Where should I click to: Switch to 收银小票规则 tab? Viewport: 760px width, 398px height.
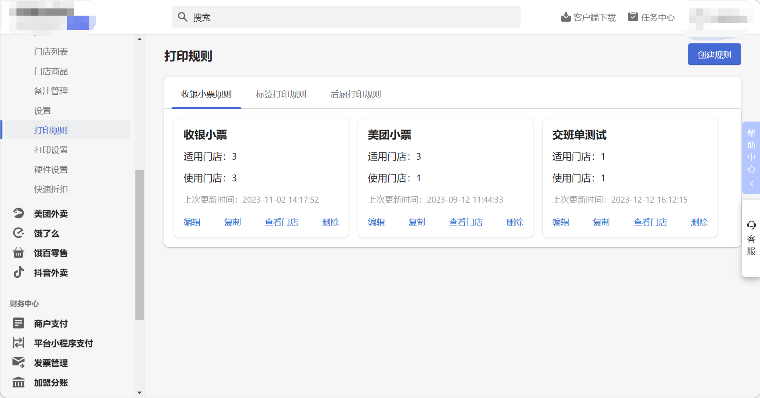[x=206, y=94]
